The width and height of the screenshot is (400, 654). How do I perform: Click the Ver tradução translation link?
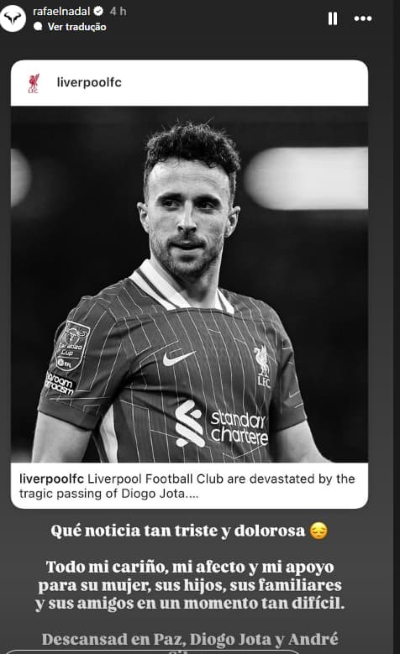click(x=76, y=27)
